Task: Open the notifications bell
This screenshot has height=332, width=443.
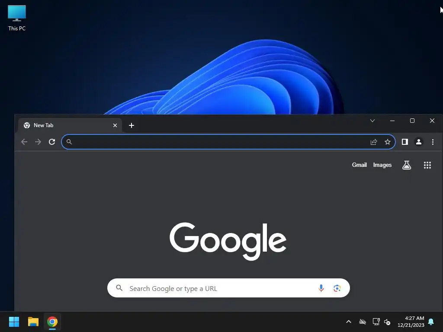Action: (431, 322)
